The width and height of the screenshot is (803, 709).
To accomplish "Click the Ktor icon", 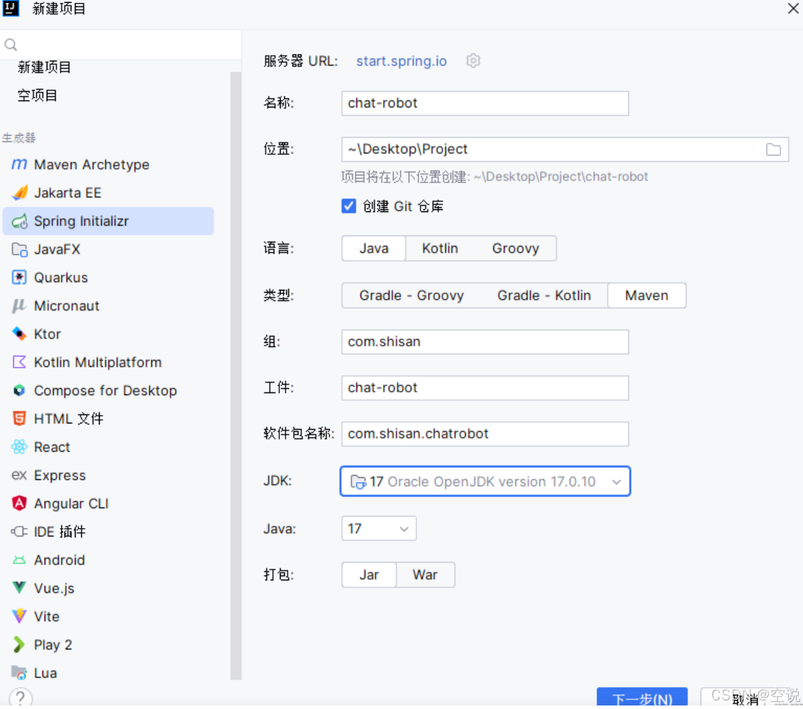I will 20,334.
